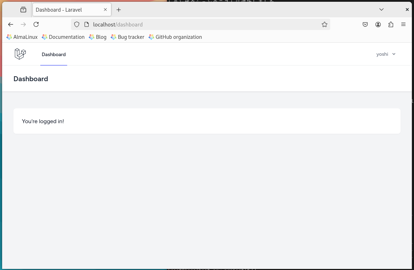Open the yoshi user dropdown menu
Image resolution: width=414 pixels, height=270 pixels.
click(x=386, y=54)
